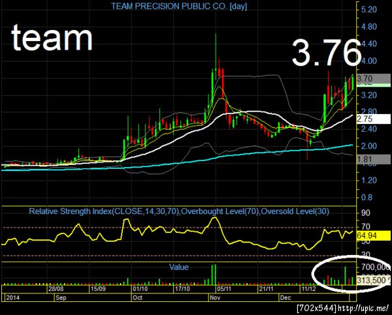Image resolution: width=392 pixels, height=315 pixels.
Task: Select the Sep month label on the time axis
Action: tap(61, 298)
